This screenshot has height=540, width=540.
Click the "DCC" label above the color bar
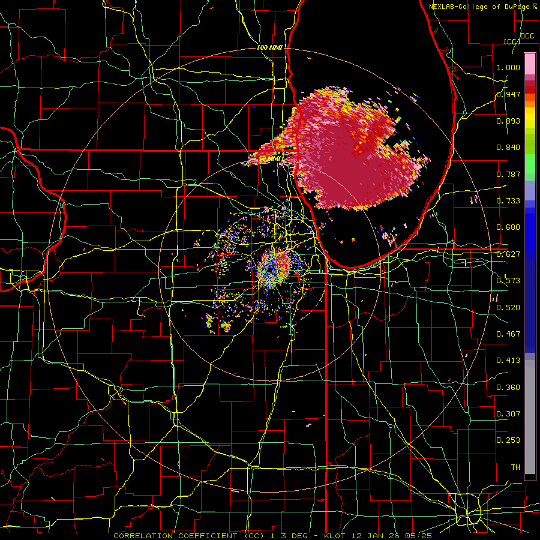click(x=527, y=36)
